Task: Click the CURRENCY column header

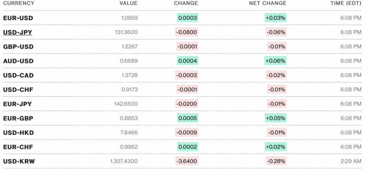Action: [x=18, y=3]
